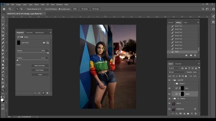Switch to the Adjustments tab
216x121 pixels.
[x=39, y=33]
